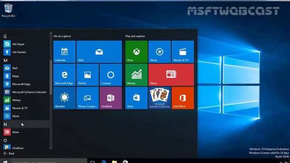Open Edge from the taskbar
This screenshot has height=163, width=290.
click(104, 161)
